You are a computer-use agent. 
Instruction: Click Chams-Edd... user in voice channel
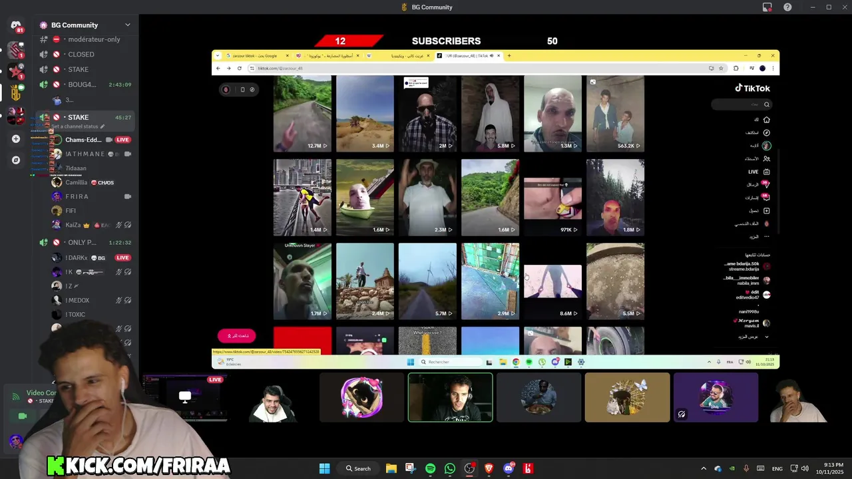coord(83,140)
